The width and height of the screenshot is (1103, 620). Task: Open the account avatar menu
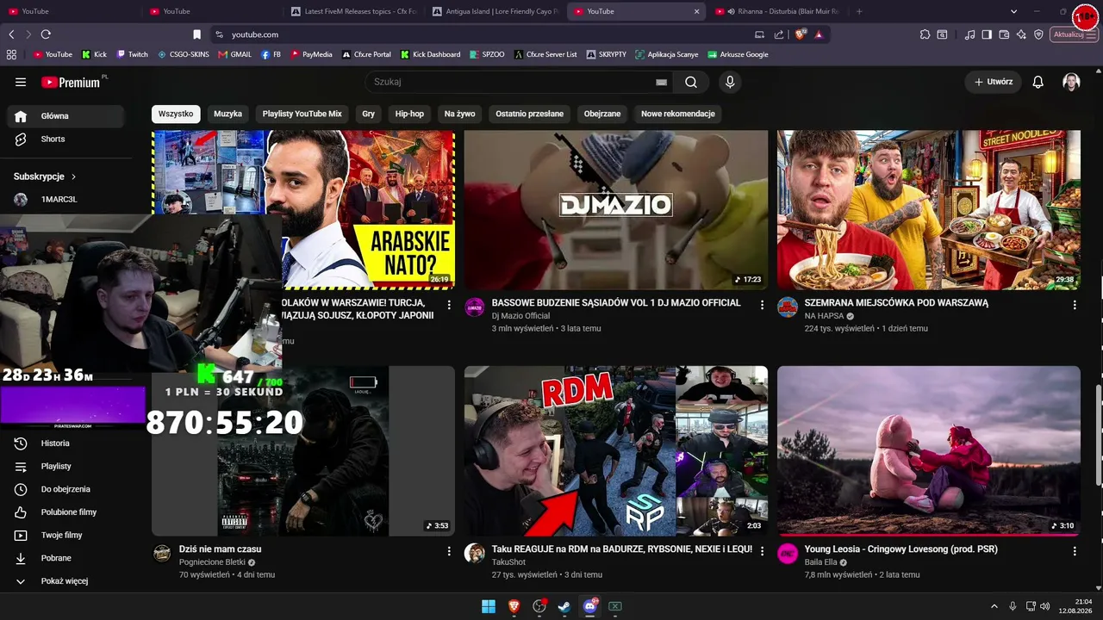1071,82
